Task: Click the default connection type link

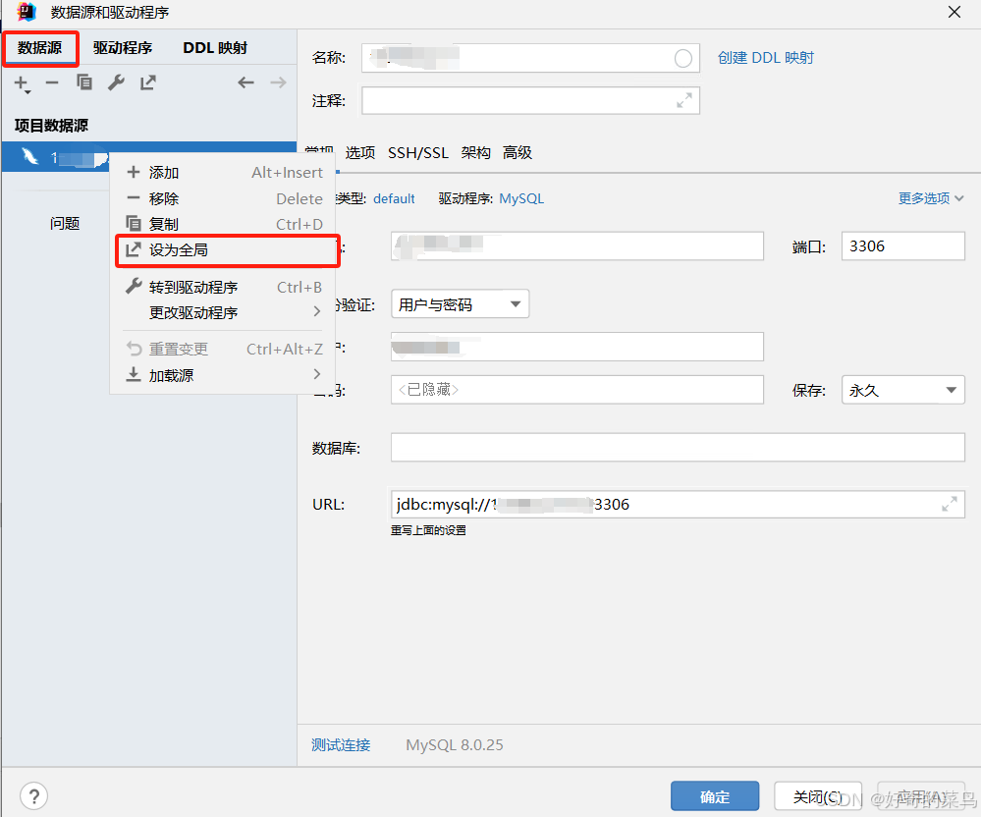Action: [394, 199]
